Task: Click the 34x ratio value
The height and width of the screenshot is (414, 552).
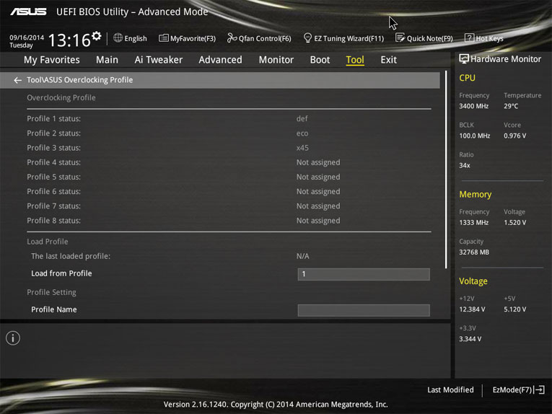Action: point(465,165)
